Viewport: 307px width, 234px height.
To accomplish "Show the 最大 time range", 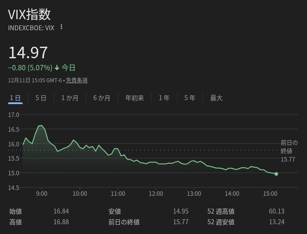I will tap(216, 98).
